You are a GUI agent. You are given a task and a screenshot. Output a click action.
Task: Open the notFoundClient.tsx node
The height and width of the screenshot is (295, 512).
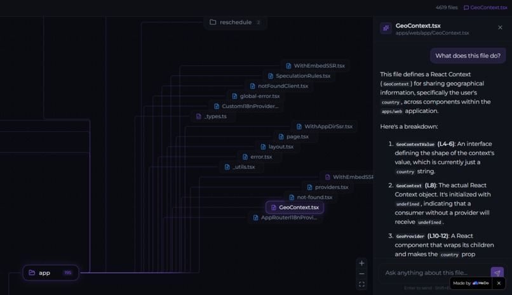[279, 86]
